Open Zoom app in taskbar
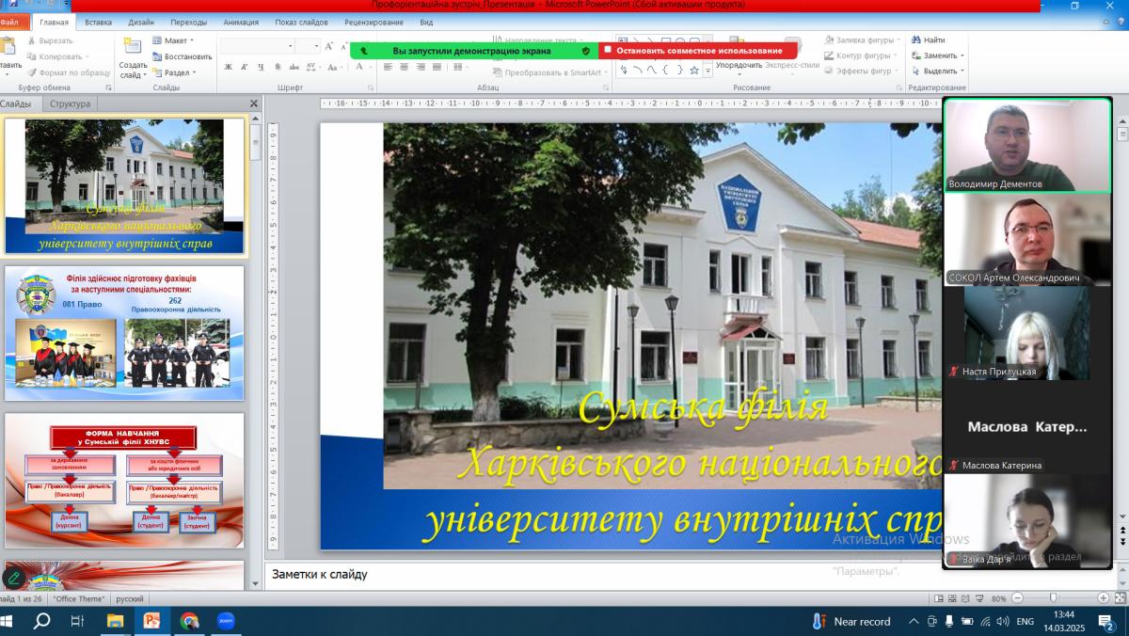This screenshot has height=636, width=1129. [x=225, y=621]
